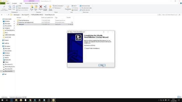
Task: Go up one folder level arrow
Action: pyautogui.click(x=9, y=15)
